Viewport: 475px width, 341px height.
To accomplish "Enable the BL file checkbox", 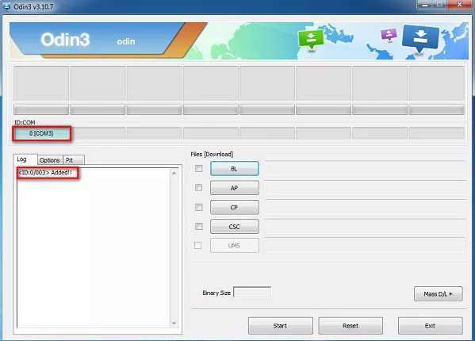I will (199, 168).
